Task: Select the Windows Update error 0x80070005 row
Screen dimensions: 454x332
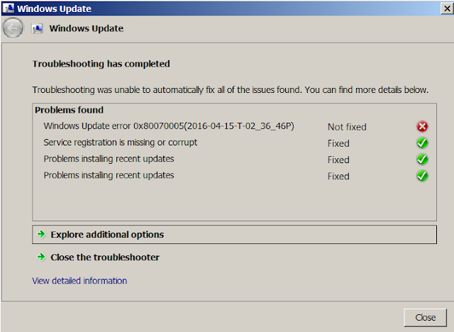Action: point(169,126)
